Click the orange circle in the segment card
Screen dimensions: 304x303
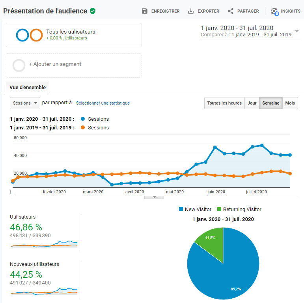pos(36,35)
